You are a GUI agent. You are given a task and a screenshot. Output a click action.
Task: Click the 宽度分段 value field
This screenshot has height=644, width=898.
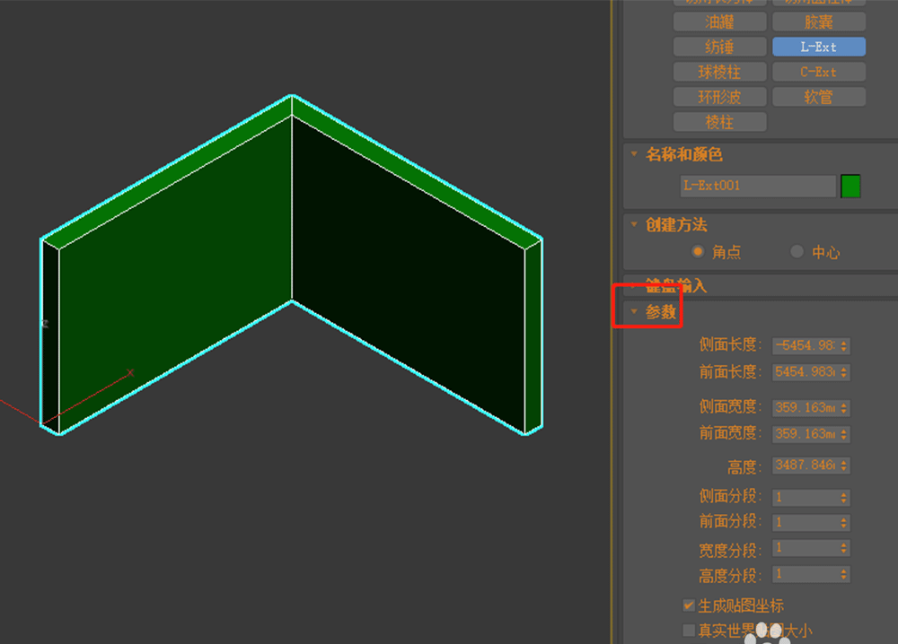pyautogui.click(x=805, y=548)
